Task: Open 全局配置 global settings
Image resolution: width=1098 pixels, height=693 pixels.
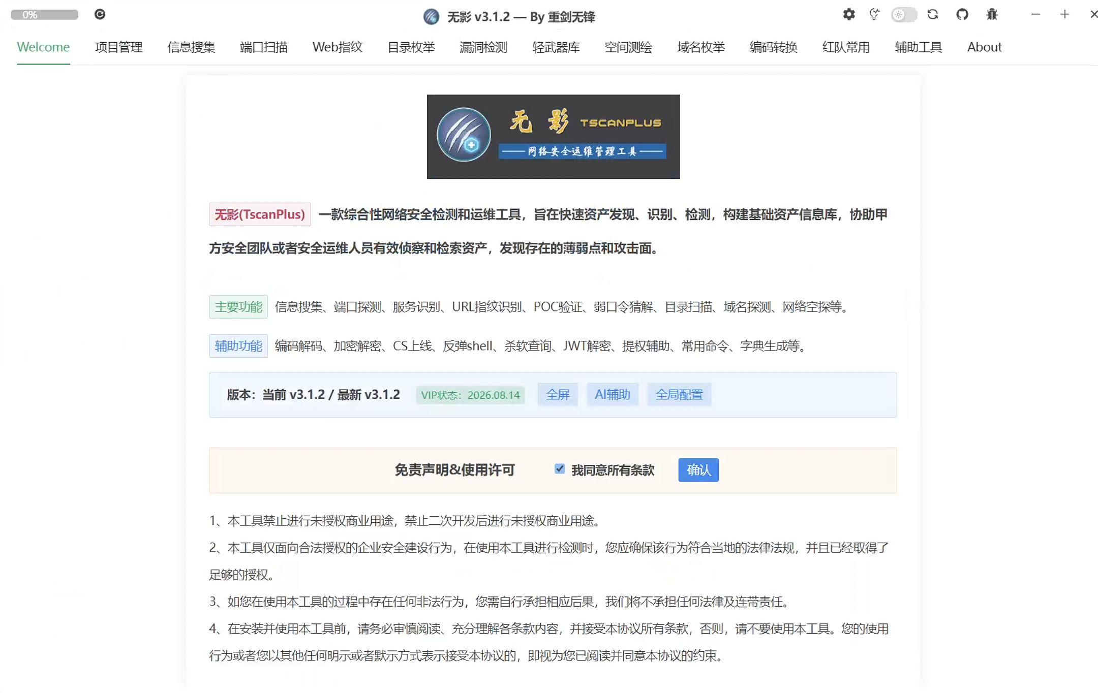Action: (679, 395)
